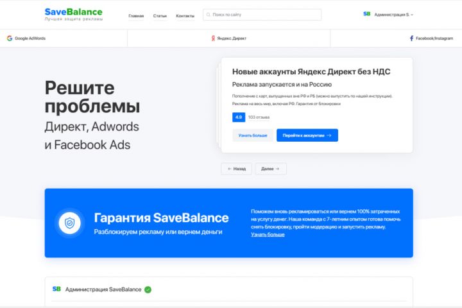
Task: Open the Администрация SaveBalance profile name
Action: (x=103, y=289)
